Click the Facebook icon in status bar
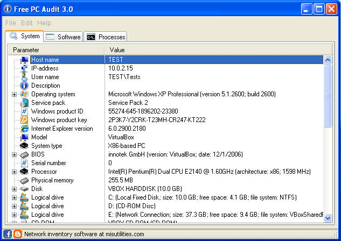 pyautogui.click(x=8, y=234)
